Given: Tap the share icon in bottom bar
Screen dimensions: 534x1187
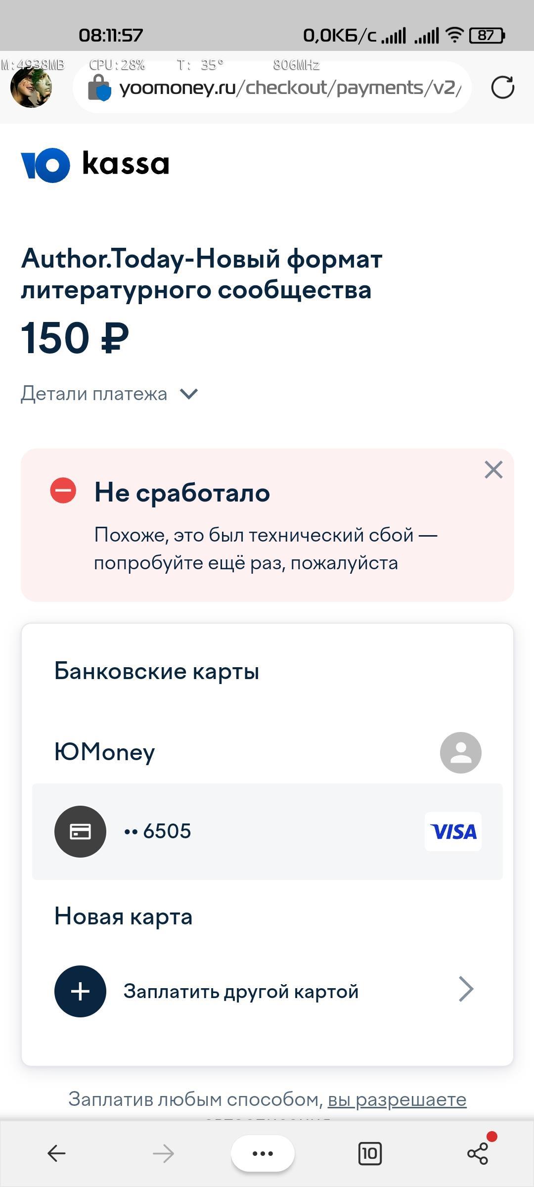Looking at the screenshot, I should click(x=478, y=1153).
